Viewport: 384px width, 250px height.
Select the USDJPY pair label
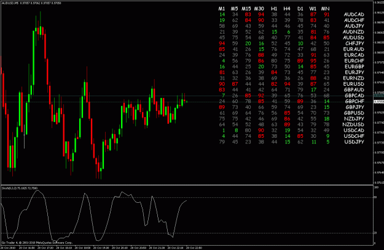[355, 142]
